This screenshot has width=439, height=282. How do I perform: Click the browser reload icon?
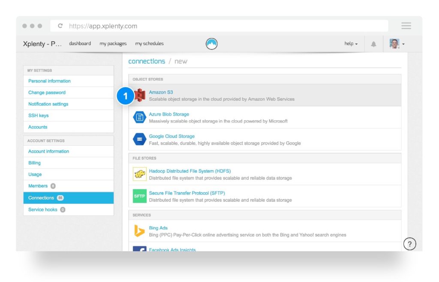click(x=60, y=26)
